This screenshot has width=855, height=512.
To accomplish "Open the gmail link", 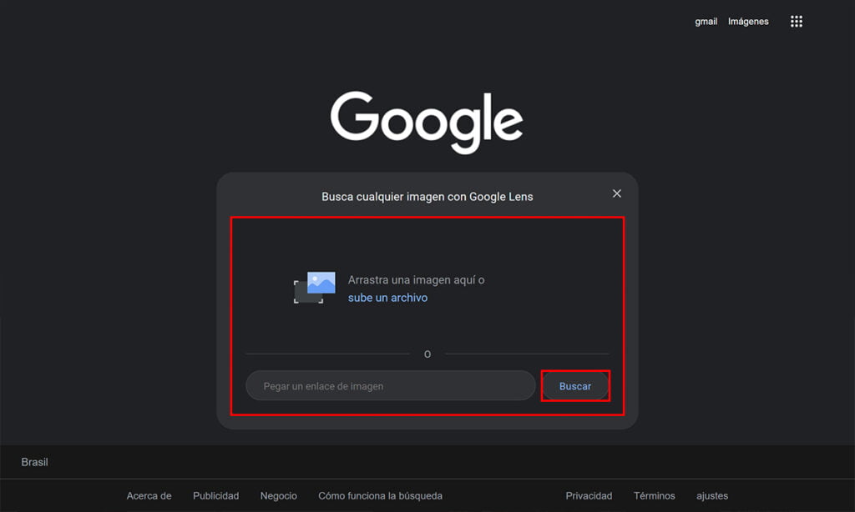I will (x=706, y=21).
